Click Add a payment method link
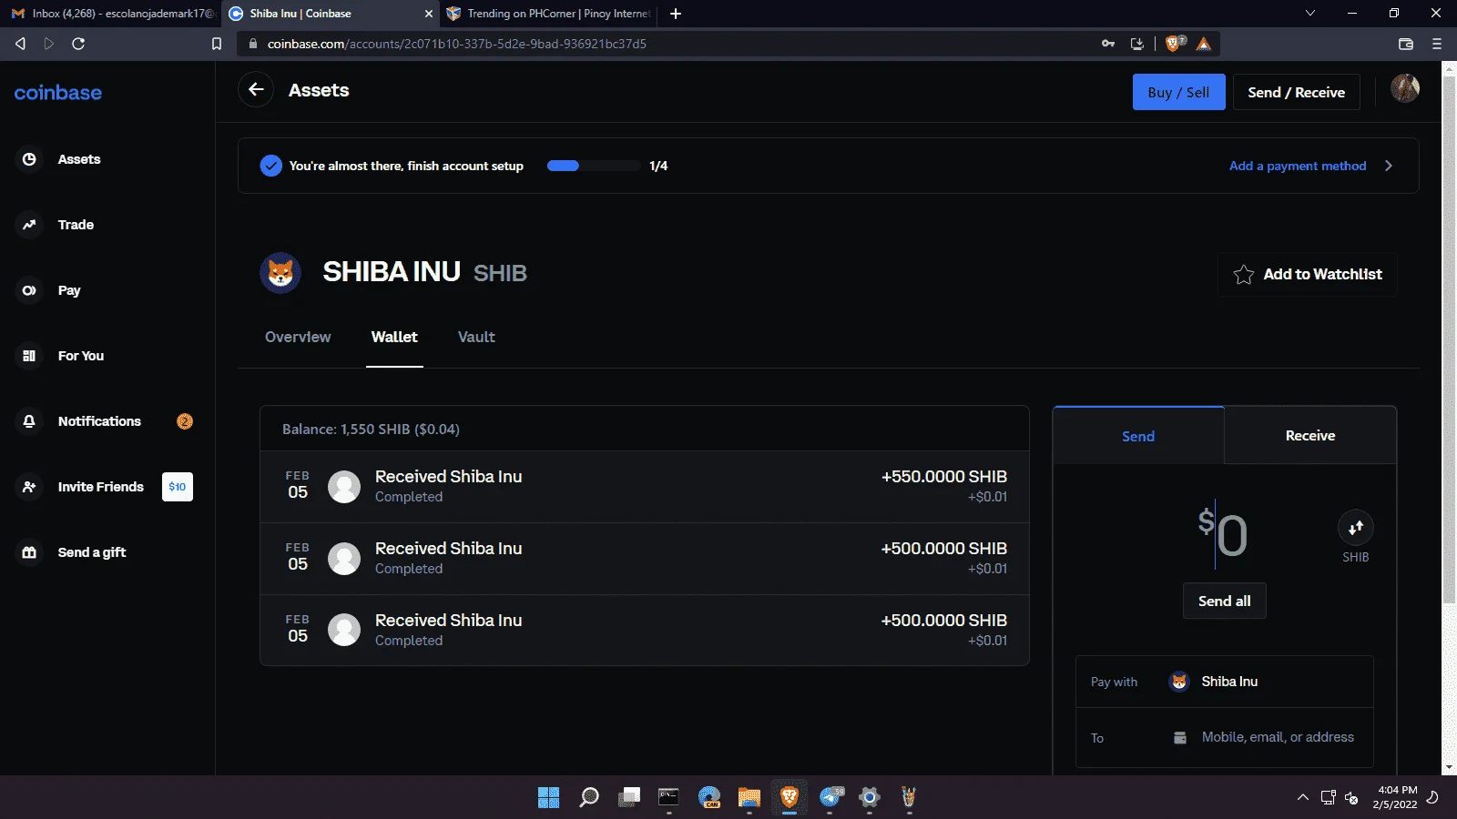The height and width of the screenshot is (819, 1457). tap(1298, 166)
